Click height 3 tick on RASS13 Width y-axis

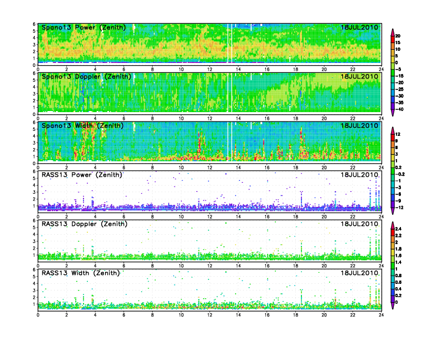[x=34, y=291]
